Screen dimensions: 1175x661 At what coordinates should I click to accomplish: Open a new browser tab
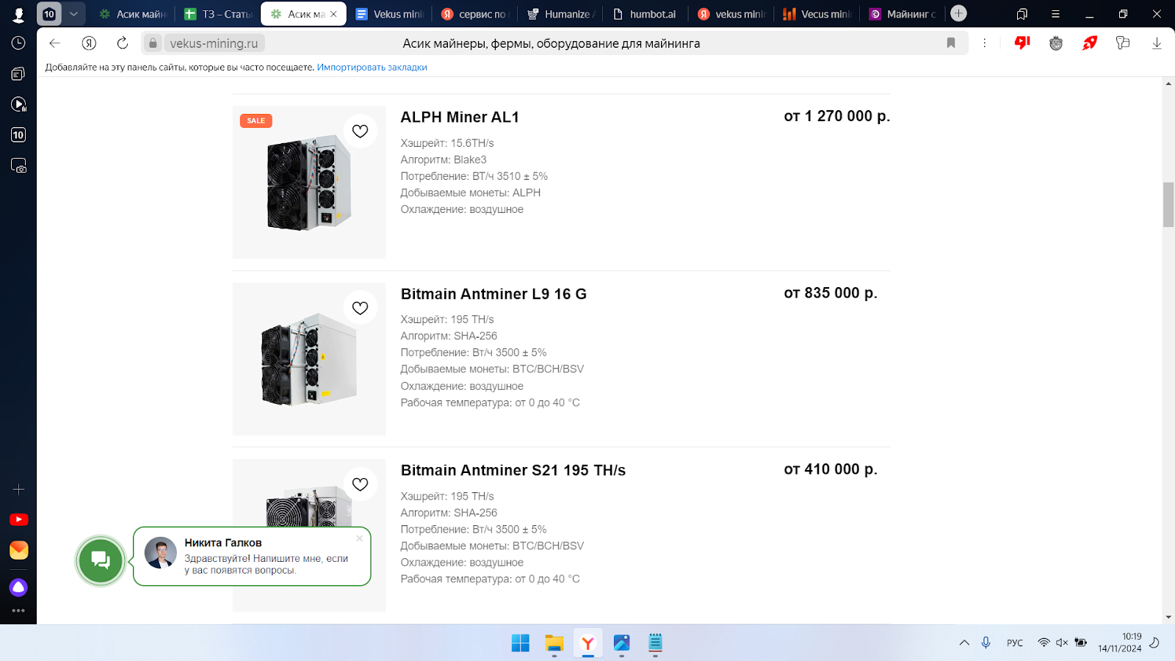958,13
